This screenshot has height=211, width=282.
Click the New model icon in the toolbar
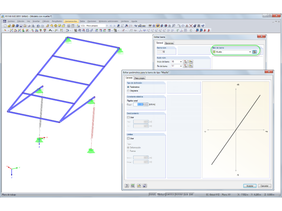5,26
